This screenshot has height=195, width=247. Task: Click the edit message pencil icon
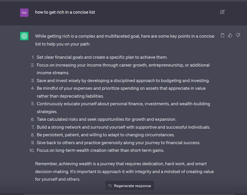coord(222,12)
